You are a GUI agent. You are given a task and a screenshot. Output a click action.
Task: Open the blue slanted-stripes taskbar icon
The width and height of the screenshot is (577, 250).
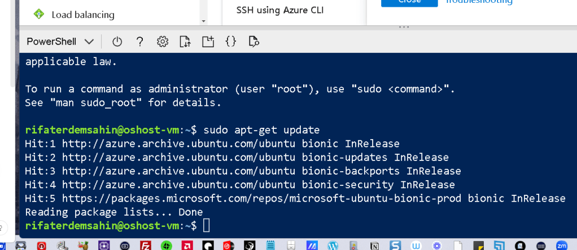tap(312, 245)
